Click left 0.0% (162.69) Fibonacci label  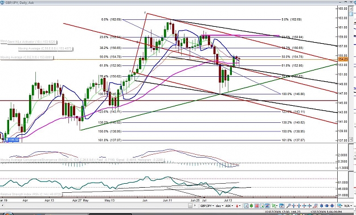coord(111,19)
